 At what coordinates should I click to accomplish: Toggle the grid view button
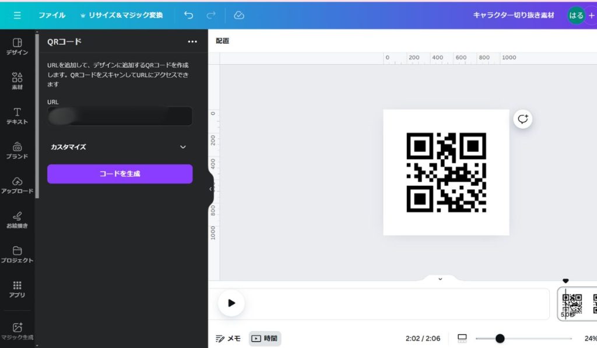pyautogui.click(x=462, y=338)
